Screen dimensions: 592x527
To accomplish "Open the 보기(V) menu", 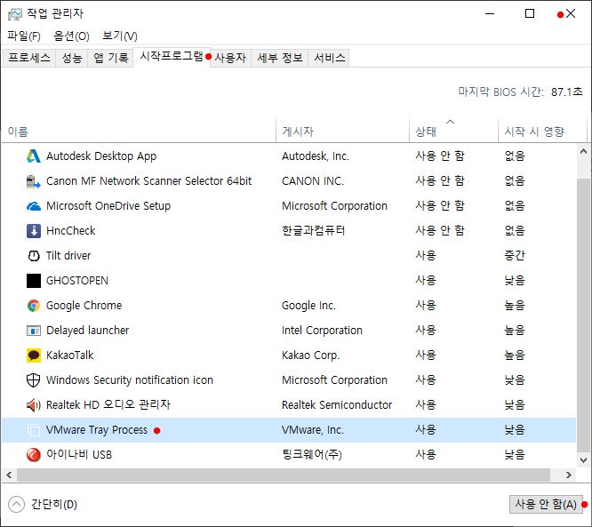I will (x=120, y=36).
